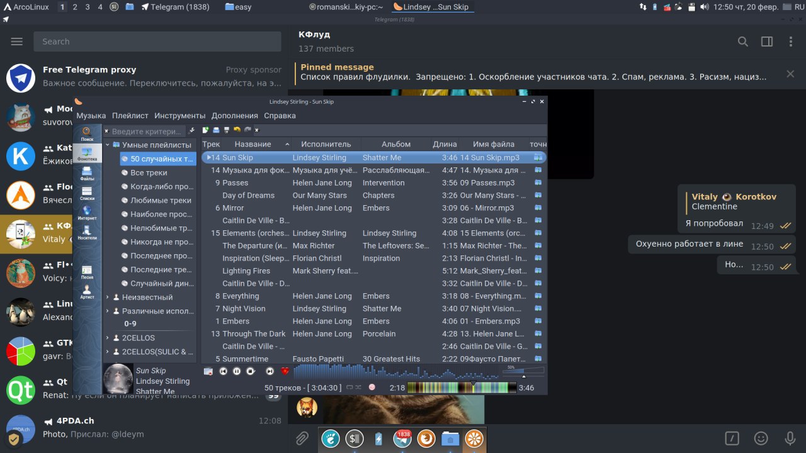Open the Поиск search tab in Clementine sidebar
Screen dimensions: 806x453
coord(87,134)
